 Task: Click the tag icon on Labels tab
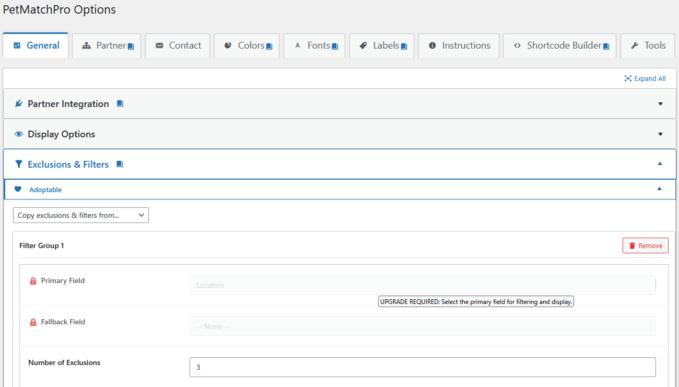click(364, 46)
